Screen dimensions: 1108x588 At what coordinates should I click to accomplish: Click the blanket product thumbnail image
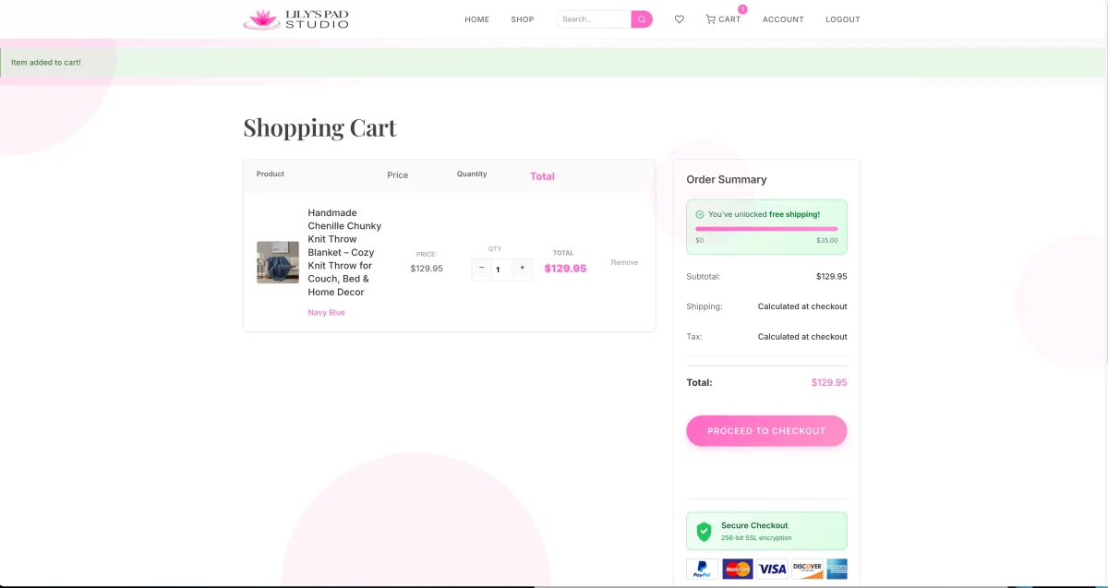click(277, 262)
